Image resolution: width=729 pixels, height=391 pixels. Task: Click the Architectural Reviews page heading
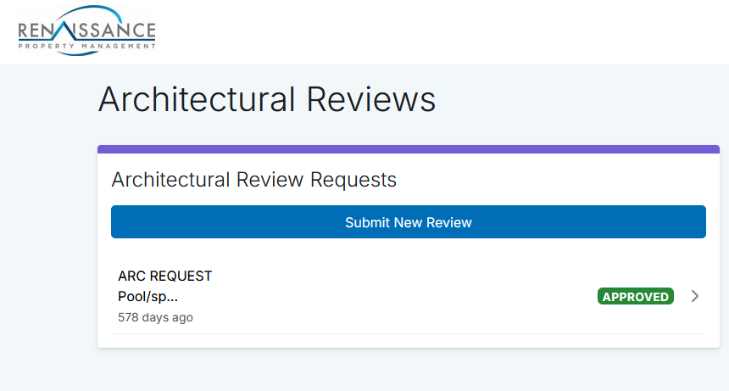(x=266, y=99)
